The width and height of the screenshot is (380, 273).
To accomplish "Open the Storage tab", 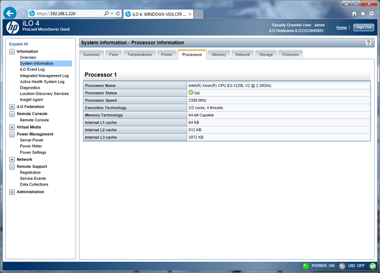I will pos(266,55).
